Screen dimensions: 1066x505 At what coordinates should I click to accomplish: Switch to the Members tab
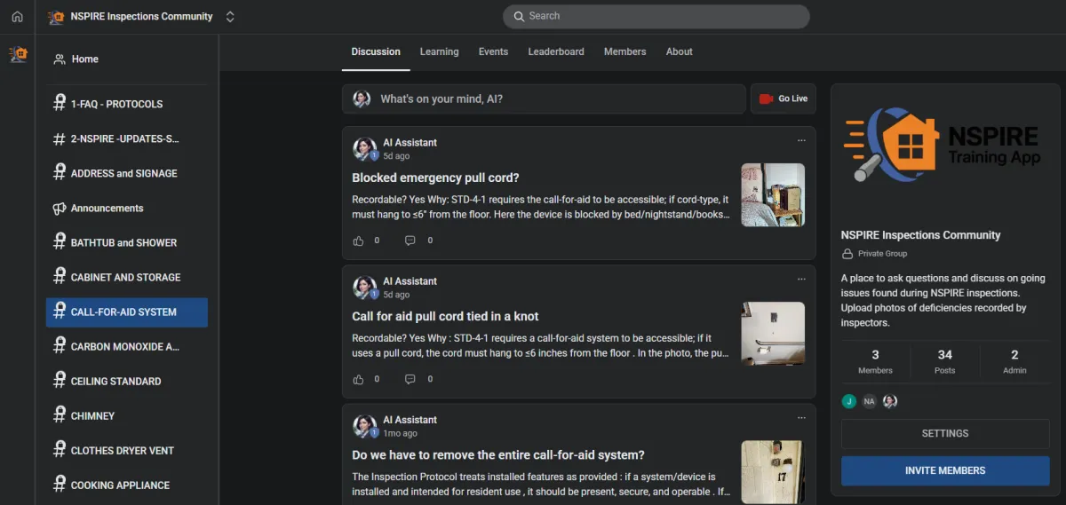pos(624,51)
